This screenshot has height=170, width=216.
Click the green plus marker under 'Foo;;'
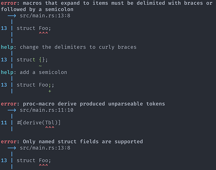[x=50, y=91]
